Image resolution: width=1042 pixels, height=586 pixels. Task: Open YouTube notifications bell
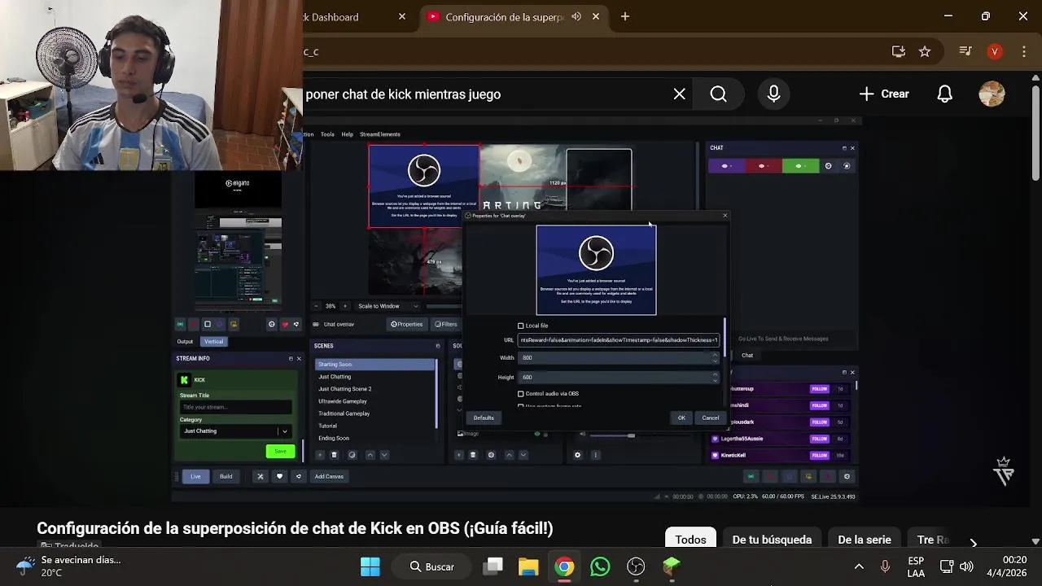tap(944, 94)
